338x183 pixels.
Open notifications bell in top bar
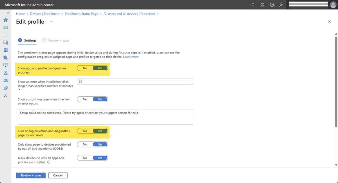253,5
